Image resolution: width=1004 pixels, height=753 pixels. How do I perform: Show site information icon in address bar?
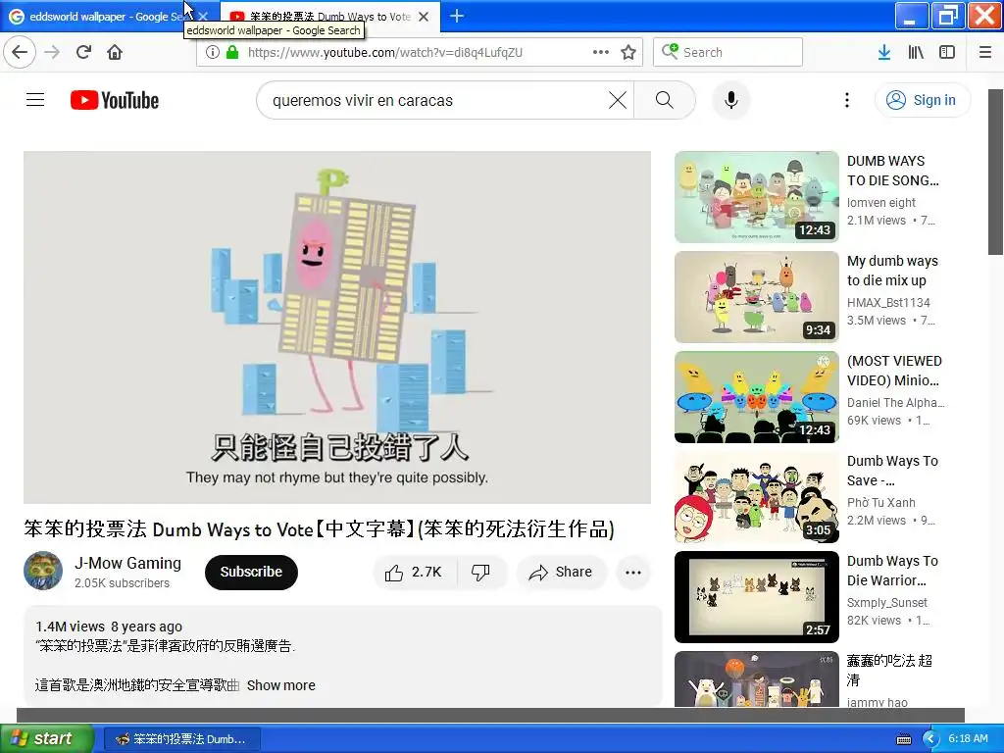tap(212, 53)
